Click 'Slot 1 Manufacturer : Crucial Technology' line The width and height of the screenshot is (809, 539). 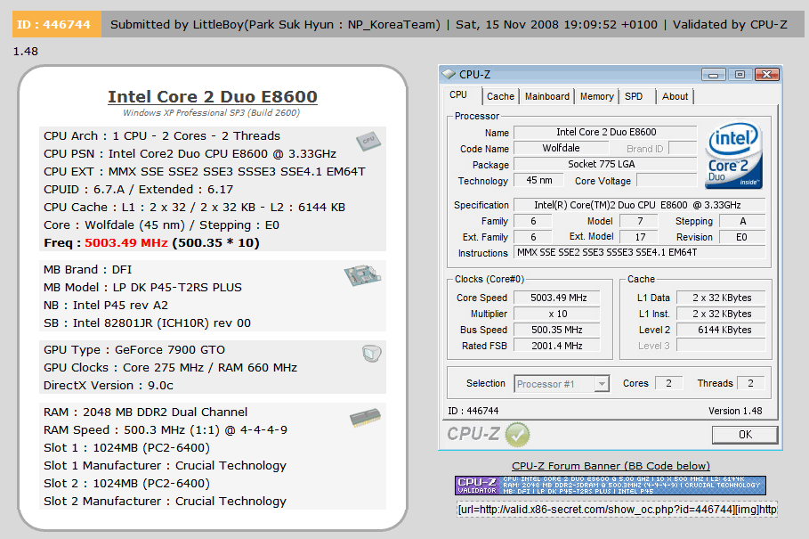point(166,466)
